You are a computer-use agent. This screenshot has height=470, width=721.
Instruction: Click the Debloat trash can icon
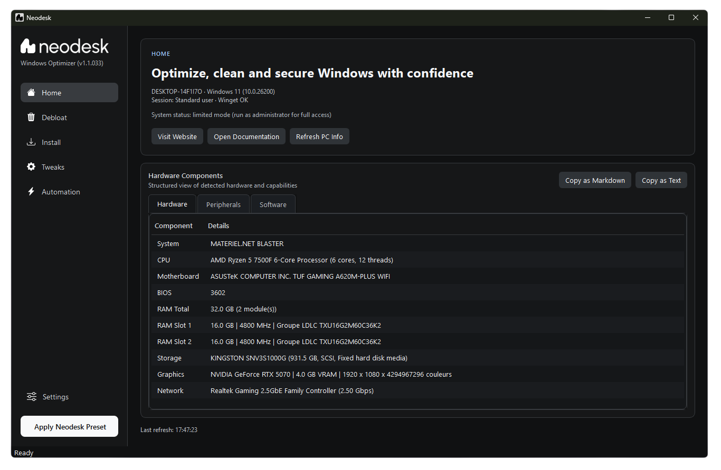tap(31, 117)
